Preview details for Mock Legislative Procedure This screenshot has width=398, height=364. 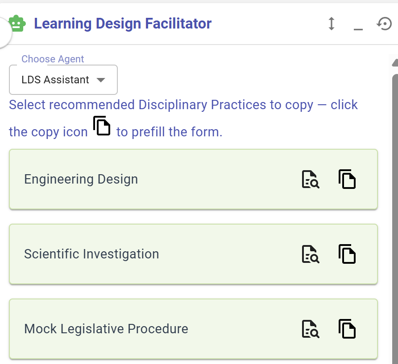[x=311, y=329]
